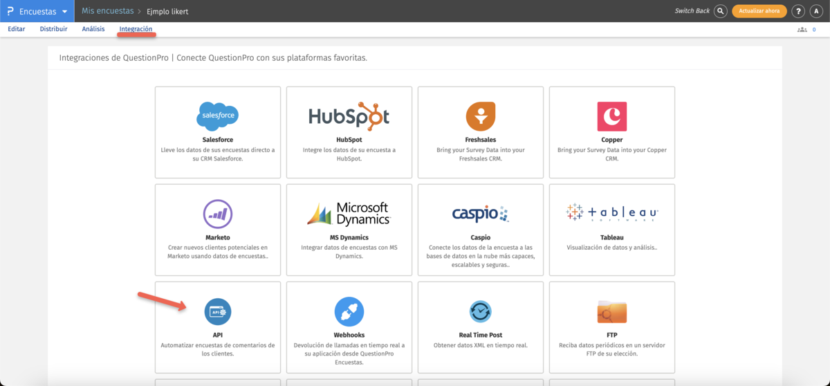Open the Análisis tab
Viewport: 830px width, 386px height.
tap(93, 29)
